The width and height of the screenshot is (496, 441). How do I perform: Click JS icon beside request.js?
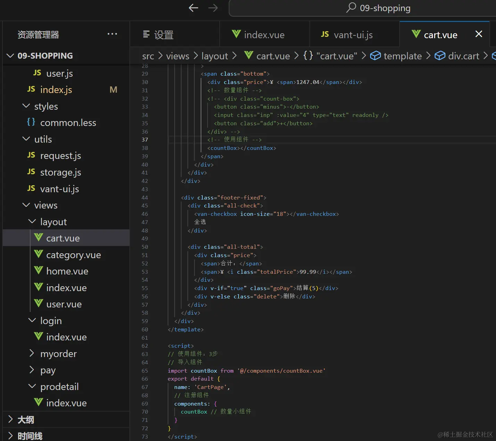31,155
